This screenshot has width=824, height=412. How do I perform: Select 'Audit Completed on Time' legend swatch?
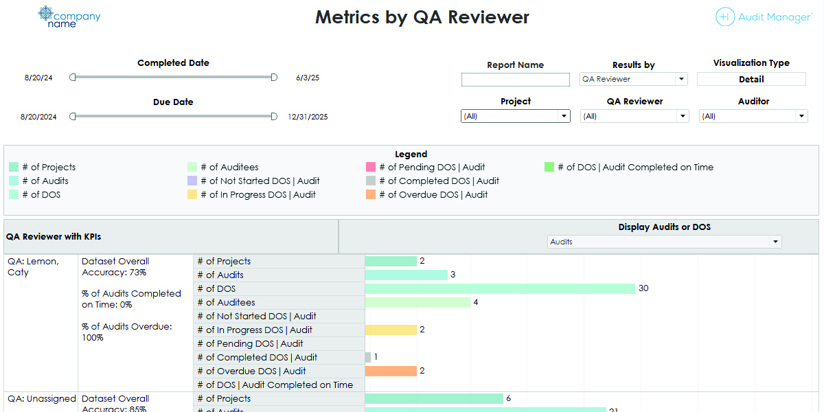coord(549,167)
